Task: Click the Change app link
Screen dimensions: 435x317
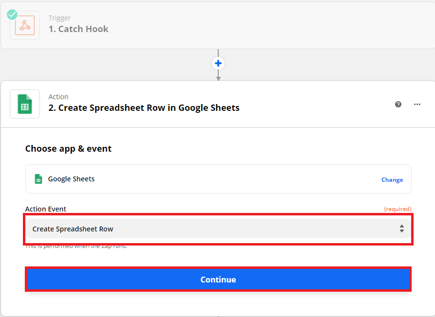Action: pyautogui.click(x=392, y=180)
